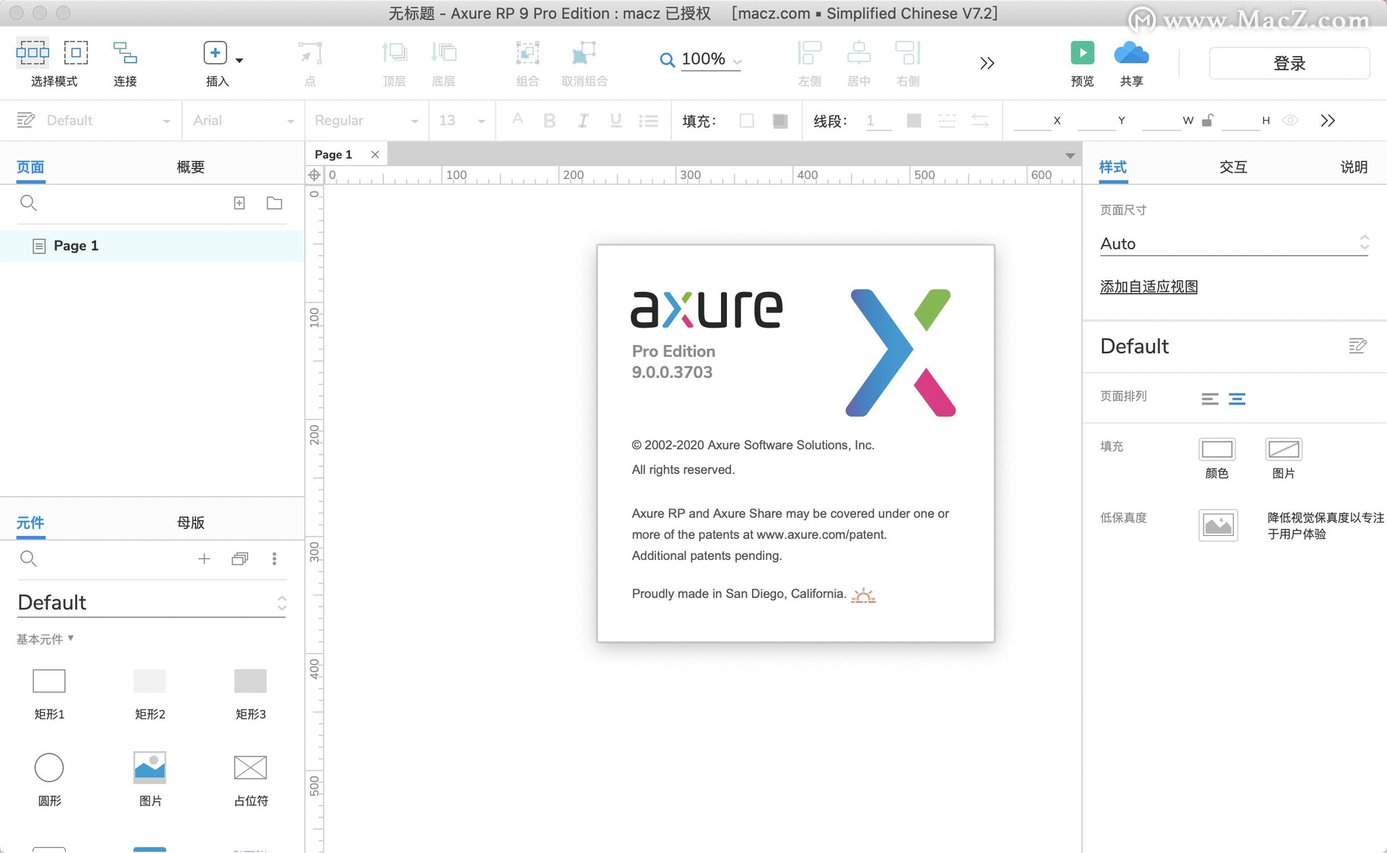Expand more main toolbar items chevron
This screenshot has width=1387, height=853.
pos(987,63)
